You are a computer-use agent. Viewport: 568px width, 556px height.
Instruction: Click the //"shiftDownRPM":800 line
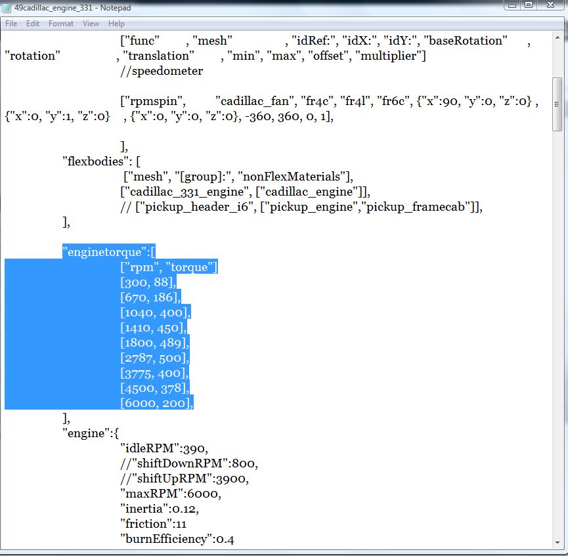[189, 463]
